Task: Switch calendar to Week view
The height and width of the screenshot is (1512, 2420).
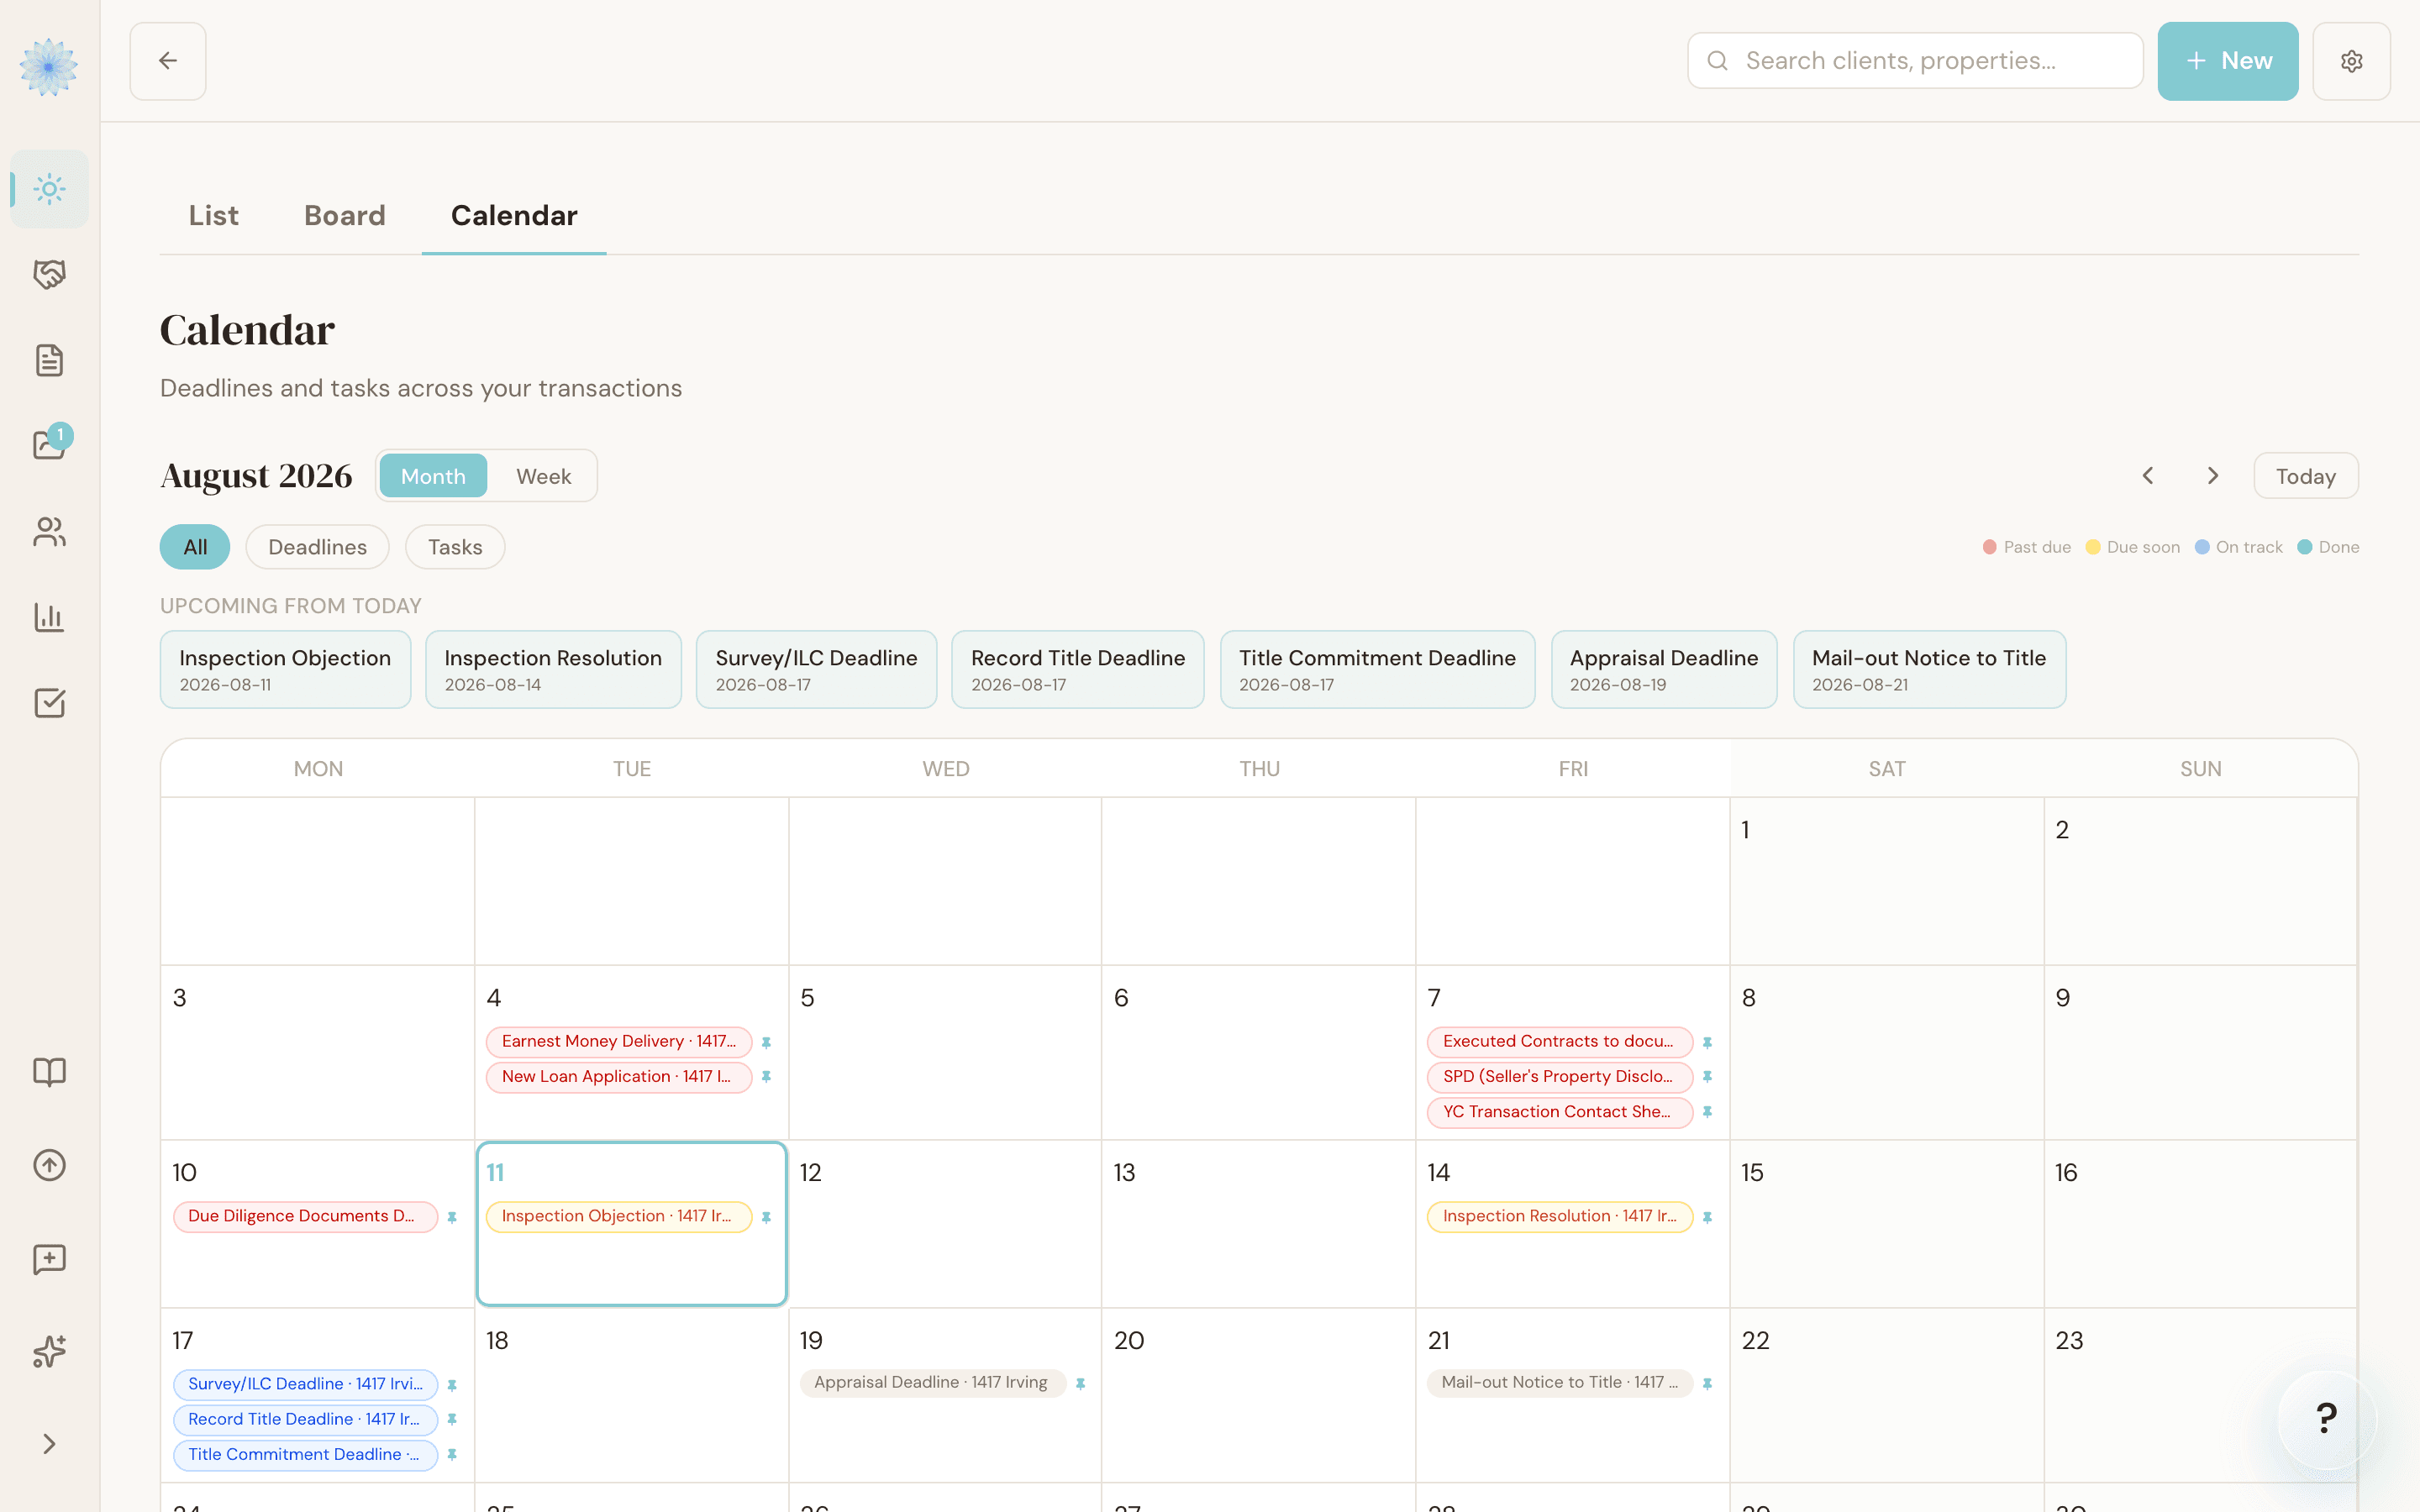Action: click(x=543, y=476)
